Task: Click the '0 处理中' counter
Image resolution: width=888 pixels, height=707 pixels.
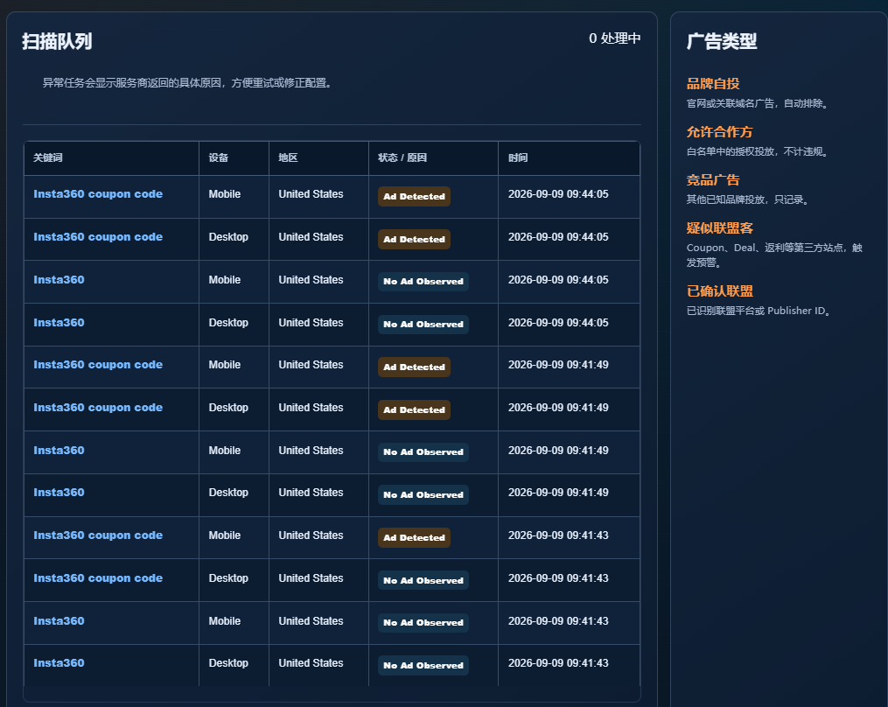Action: 614,38
